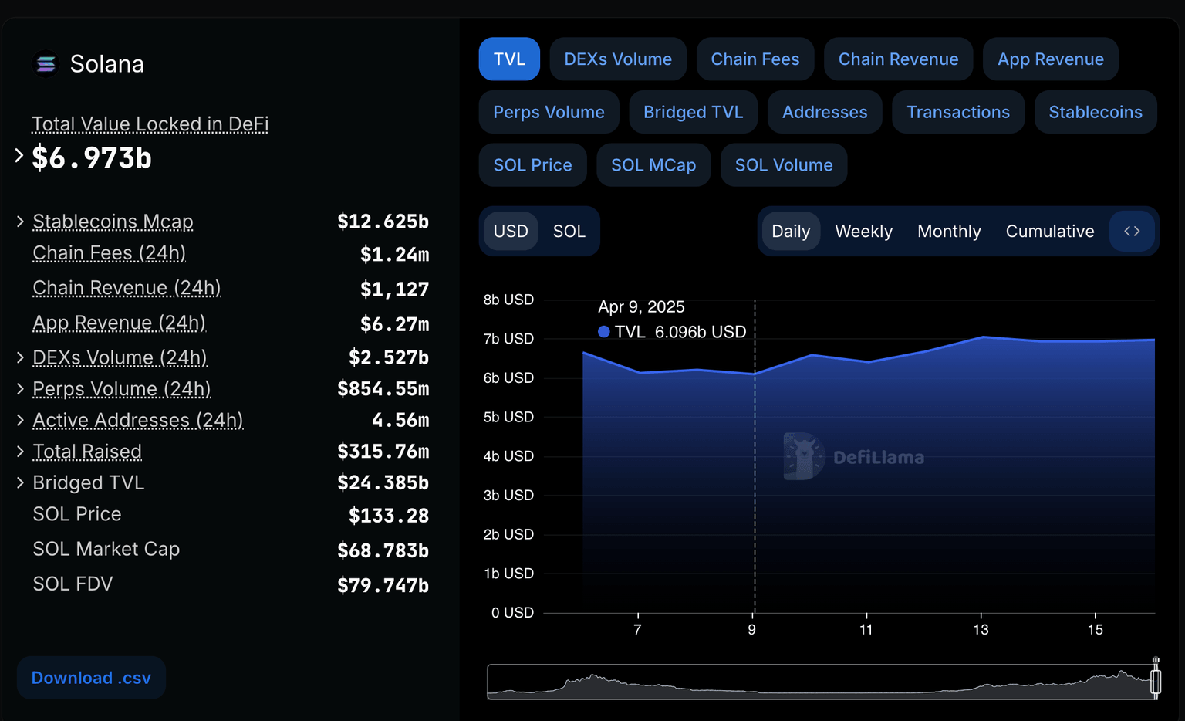Switch chart to Monthly view

pyautogui.click(x=949, y=231)
